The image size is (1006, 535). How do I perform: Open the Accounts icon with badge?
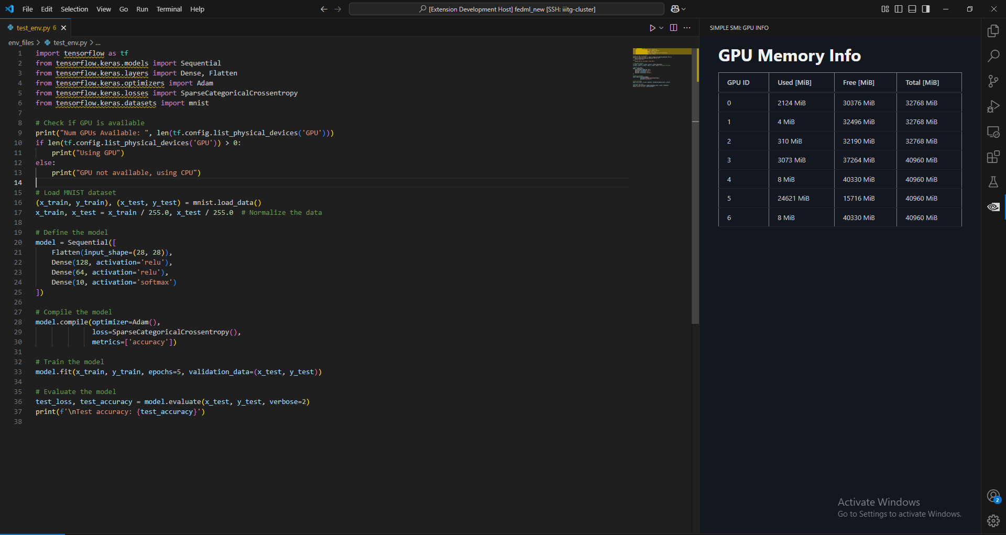pyautogui.click(x=993, y=496)
